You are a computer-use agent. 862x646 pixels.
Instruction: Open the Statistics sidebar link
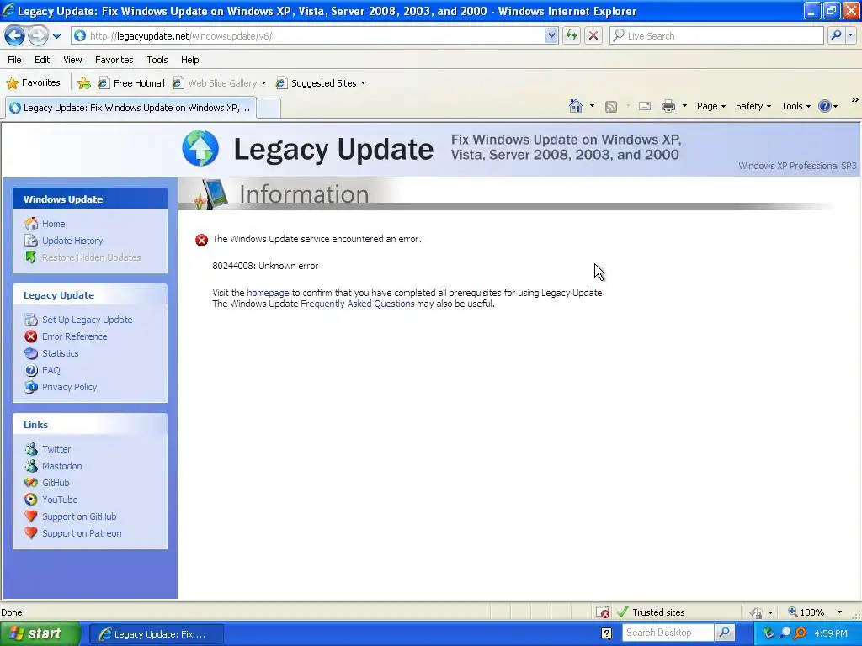(x=60, y=353)
